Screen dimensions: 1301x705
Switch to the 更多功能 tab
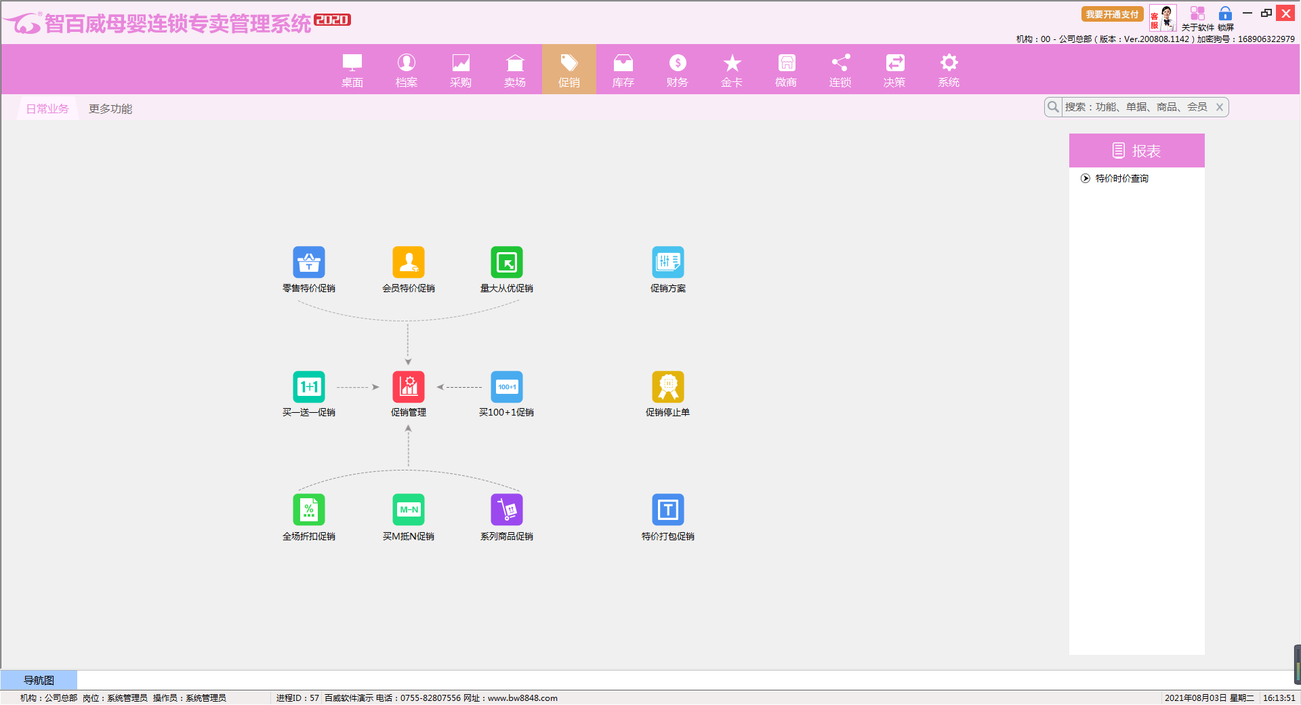coord(110,109)
